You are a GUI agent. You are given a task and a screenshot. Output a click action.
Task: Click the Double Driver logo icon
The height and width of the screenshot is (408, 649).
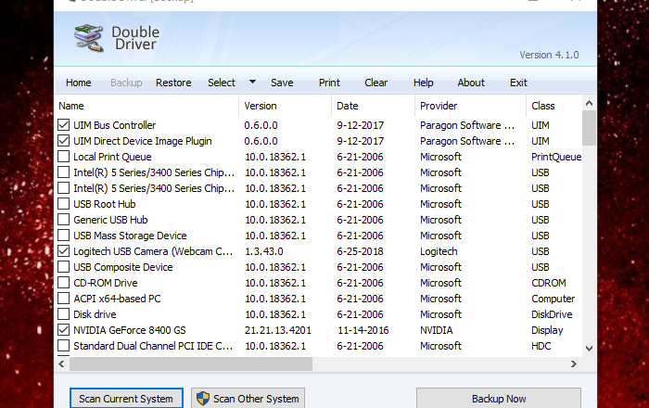click(89, 38)
